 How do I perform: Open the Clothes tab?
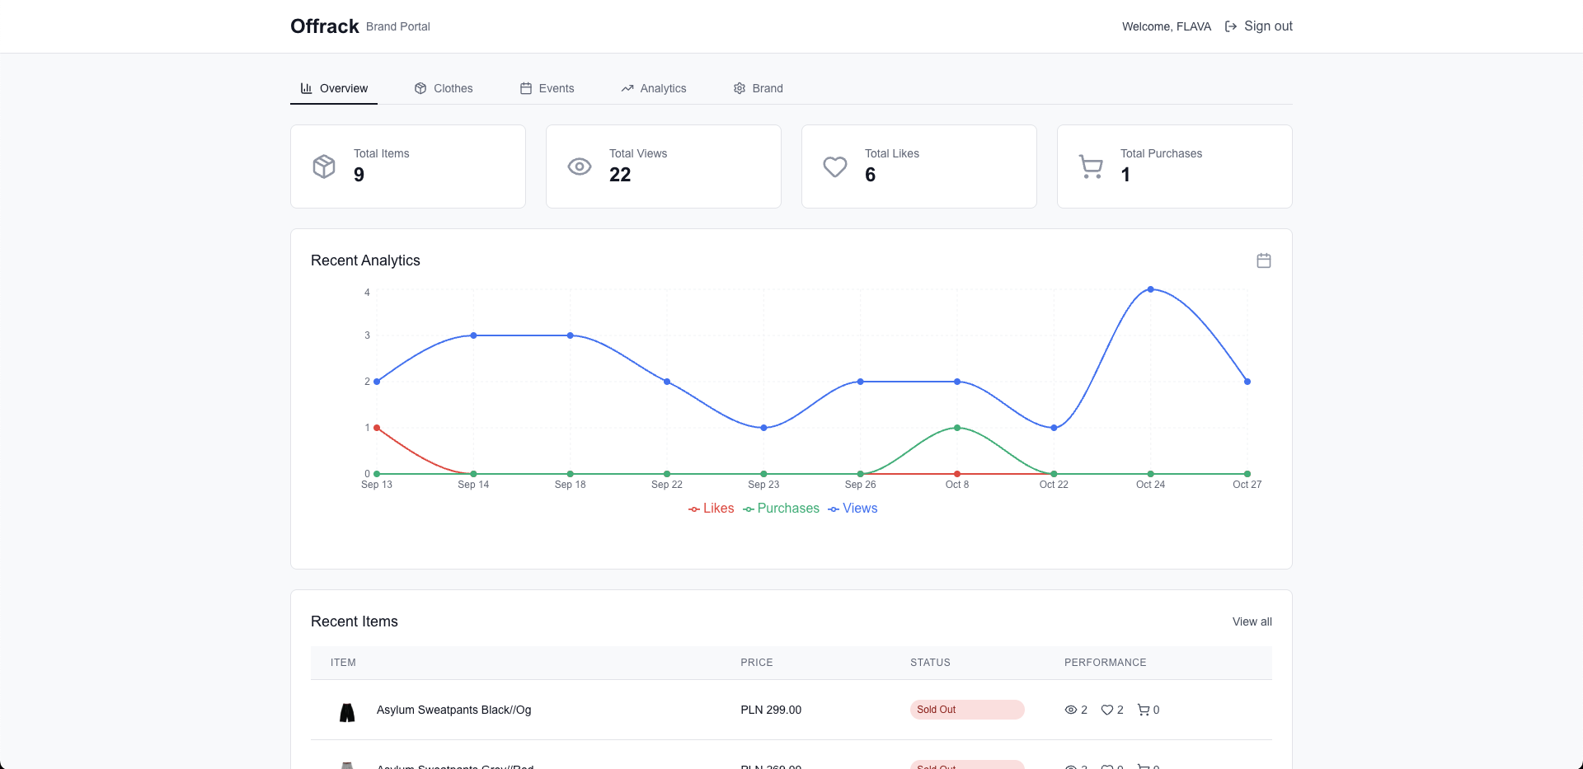point(444,88)
